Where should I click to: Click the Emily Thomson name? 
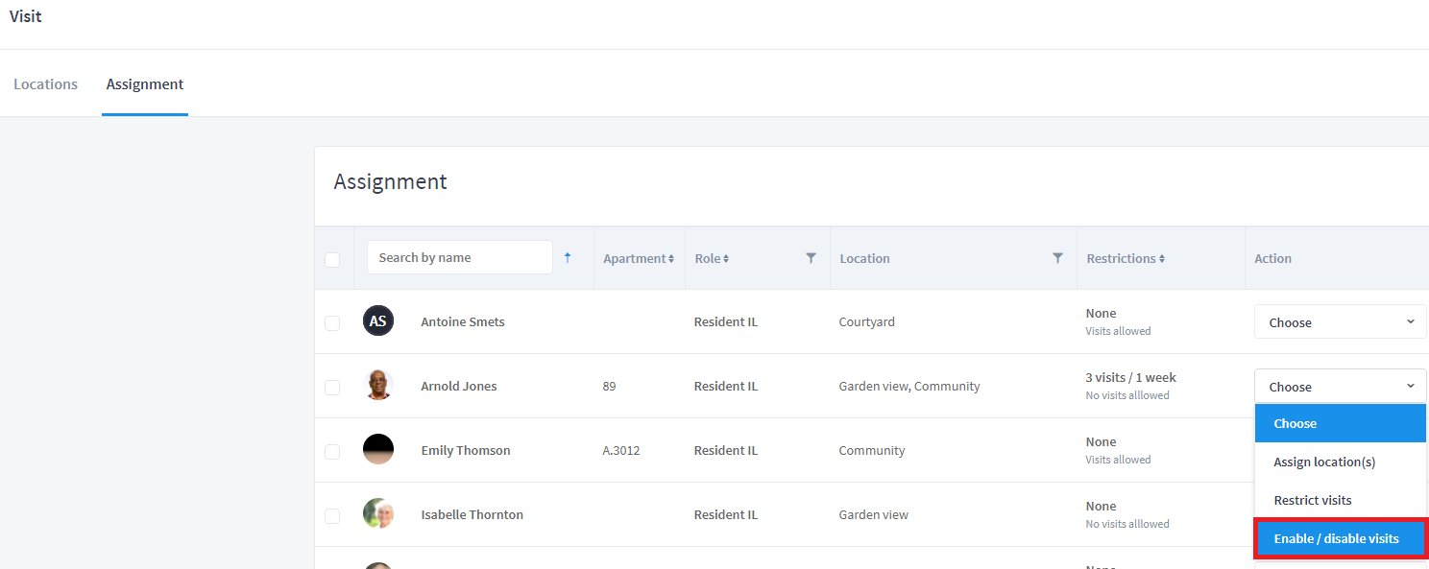[x=466, y=451]
